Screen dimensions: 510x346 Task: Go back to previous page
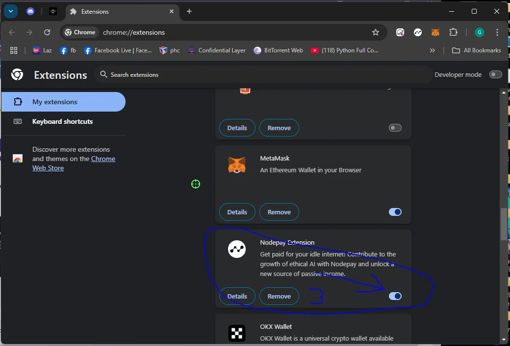[12, 32]
